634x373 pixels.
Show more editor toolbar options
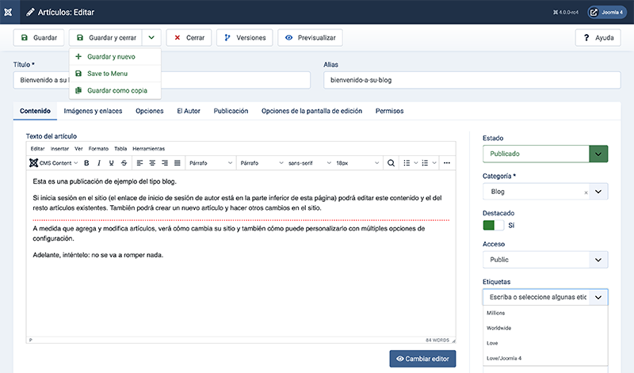pos(447,163)
